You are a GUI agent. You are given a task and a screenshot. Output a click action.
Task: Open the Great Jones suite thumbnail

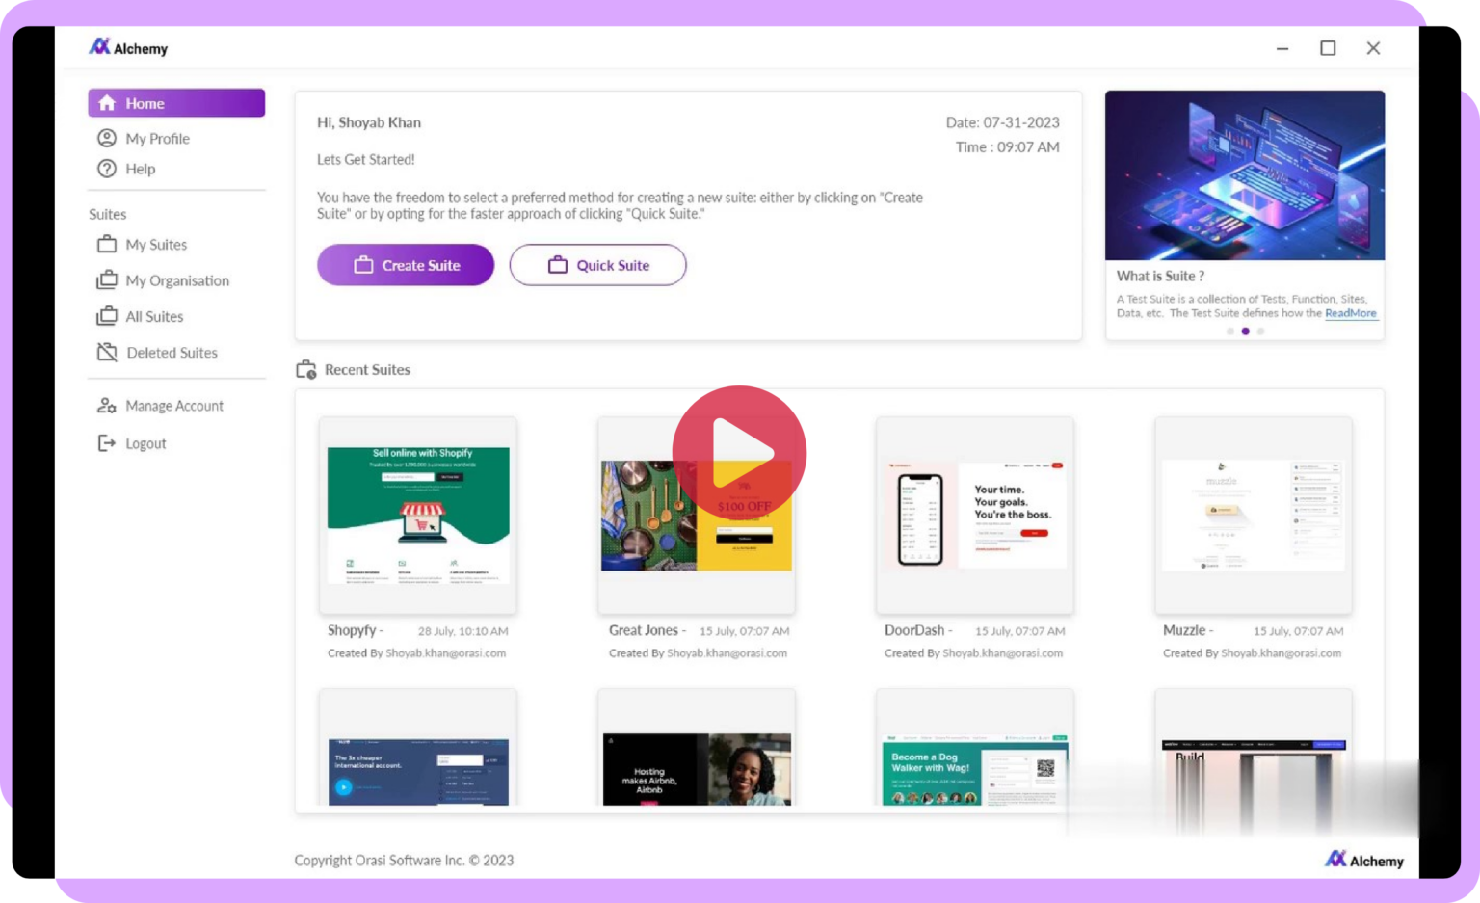(x=697, y=516)
